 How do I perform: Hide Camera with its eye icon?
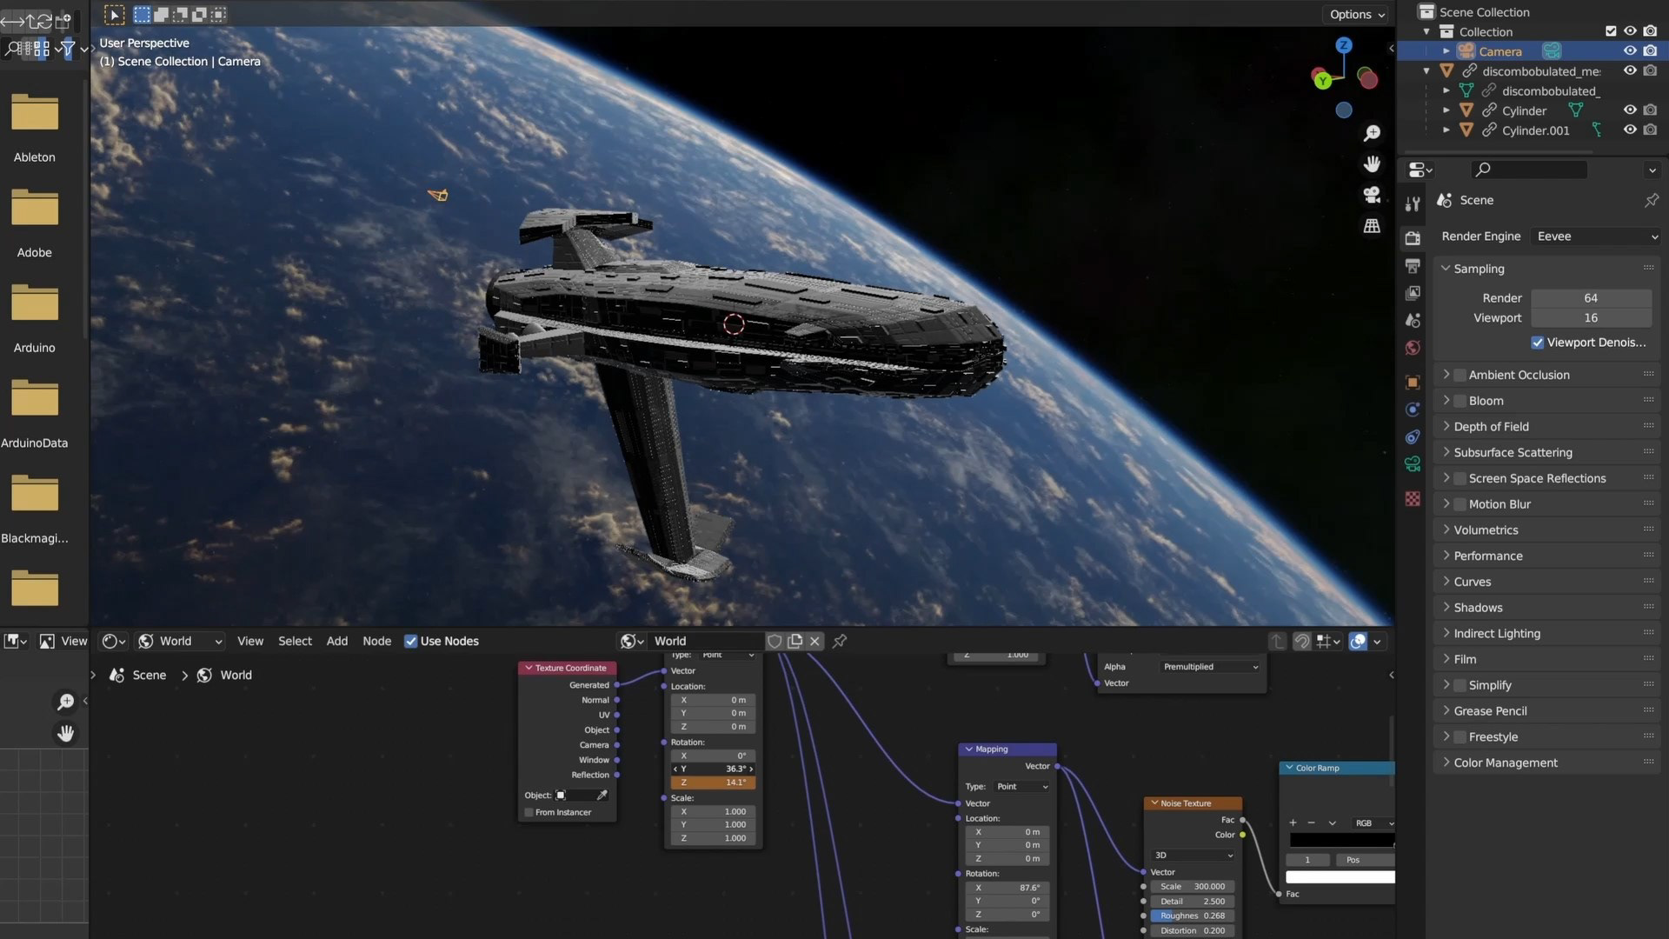pyautogui.click(x=1630, y=51)
